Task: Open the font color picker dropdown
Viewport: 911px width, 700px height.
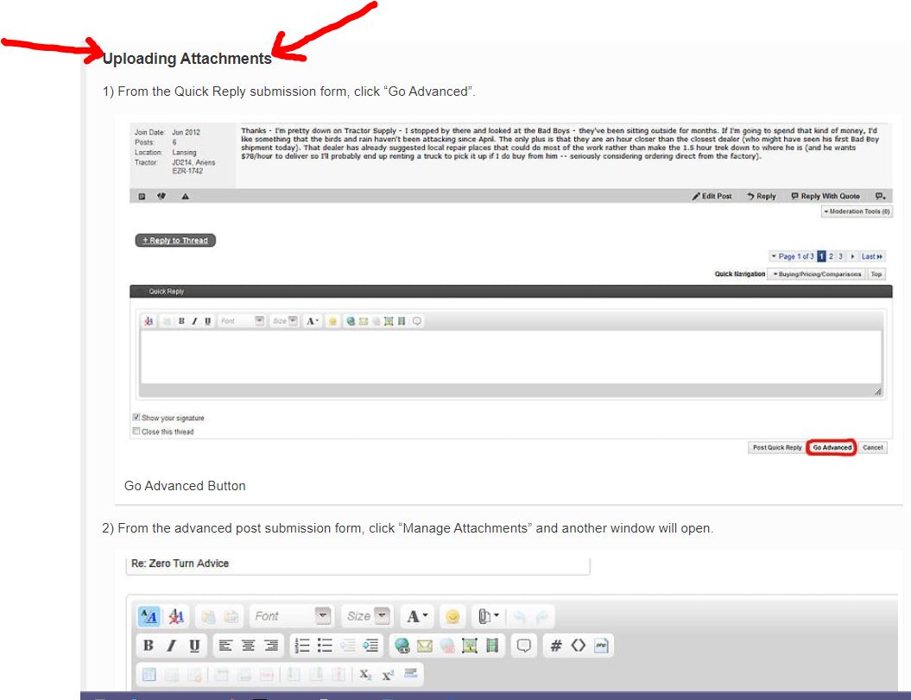Action: [x=418, y=616]
